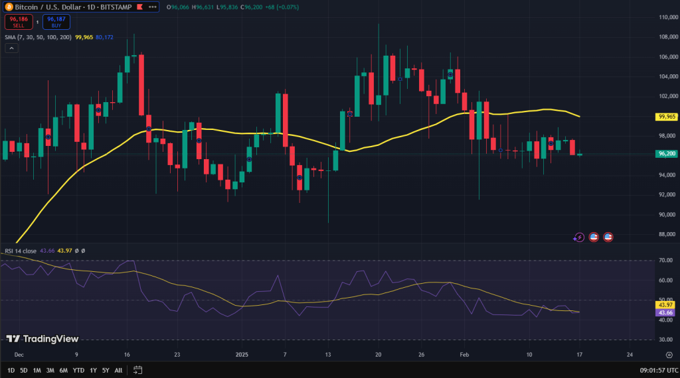Click the O96,066 open price value
This screenshot has width=680, height=378.
pyautogui.click(x=178, y=7)
